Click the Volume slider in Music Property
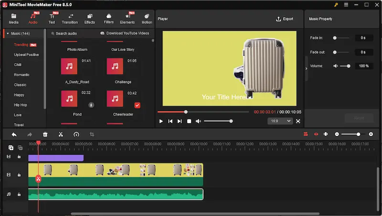Image resolution: width=382 pixels, height=216 pixels. click(x=345, y=66)
